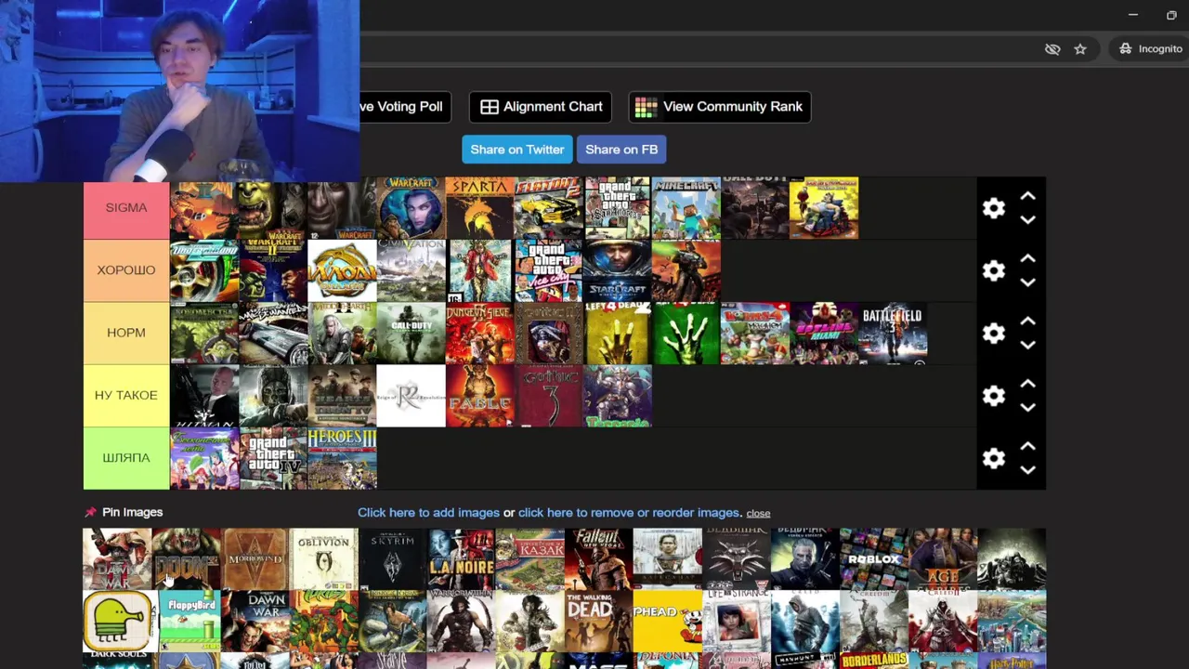The image size is (1189, 669).
Task: Open settings gear for SIGMA tier
Action: tap(994, 208)
